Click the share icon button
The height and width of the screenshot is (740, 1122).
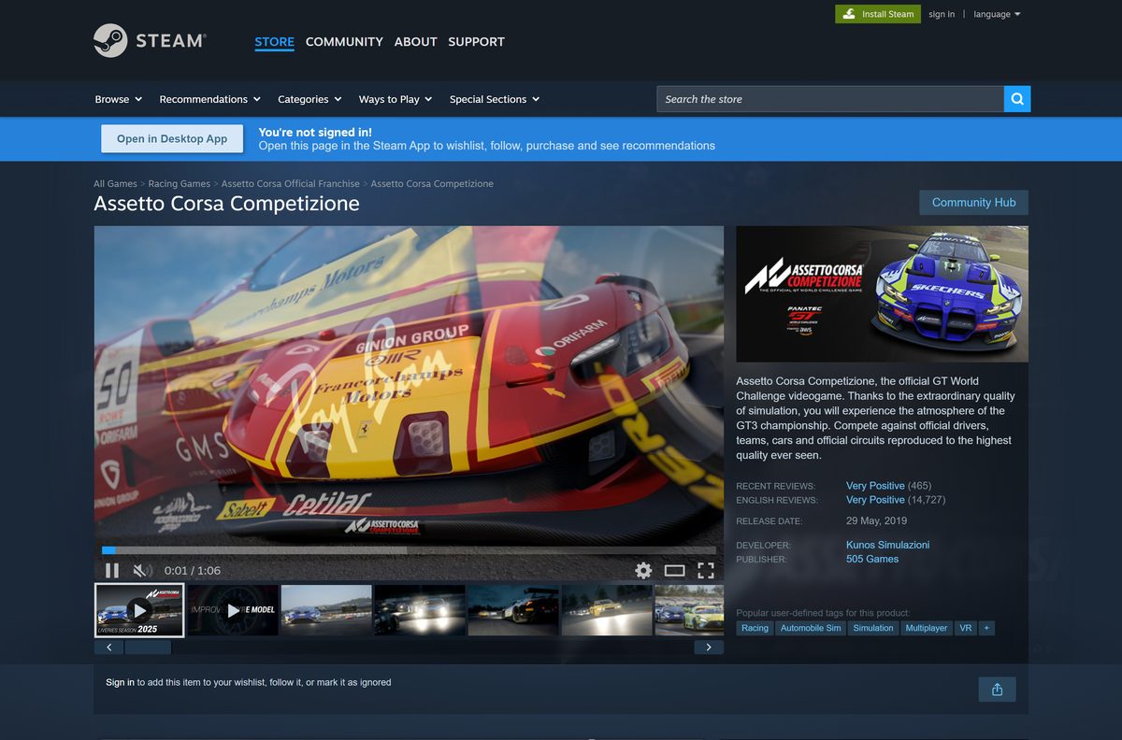pyautogui.click(x=997, y=690)
